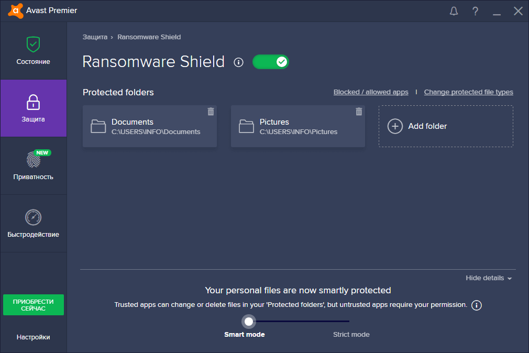The image size is (529, 353).
Task: Click the notifications bell icon
Action: 454,11
